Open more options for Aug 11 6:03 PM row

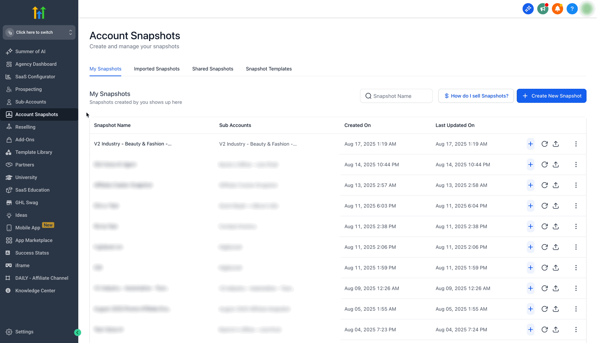click(x=576, y=206)
